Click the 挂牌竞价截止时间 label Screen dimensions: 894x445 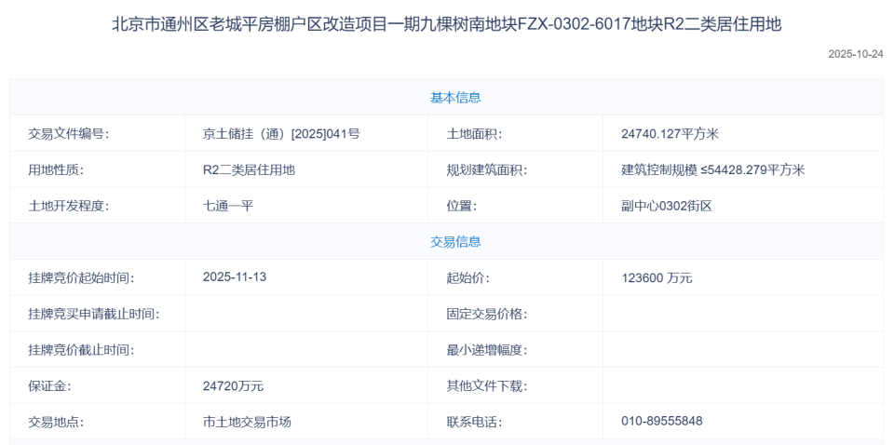pyautogui.click(x=81, y=350)
